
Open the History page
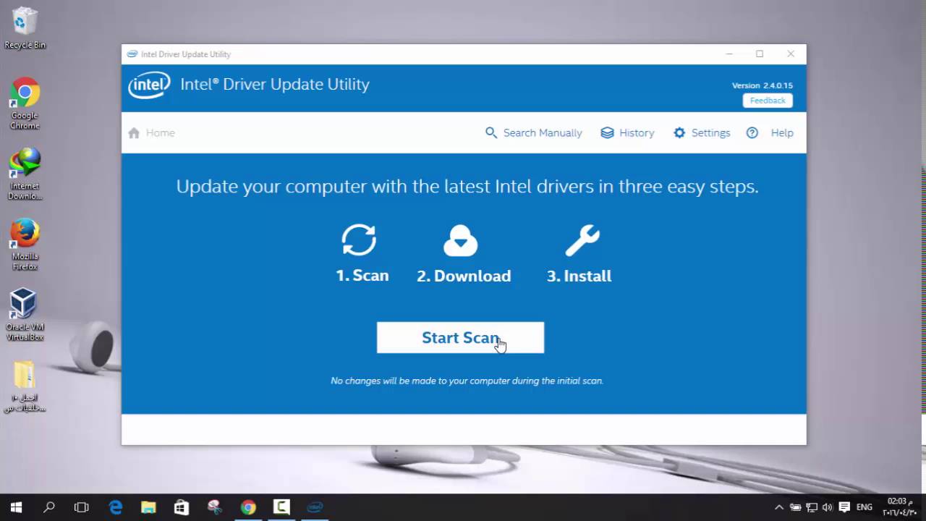(x=627, y=133)
